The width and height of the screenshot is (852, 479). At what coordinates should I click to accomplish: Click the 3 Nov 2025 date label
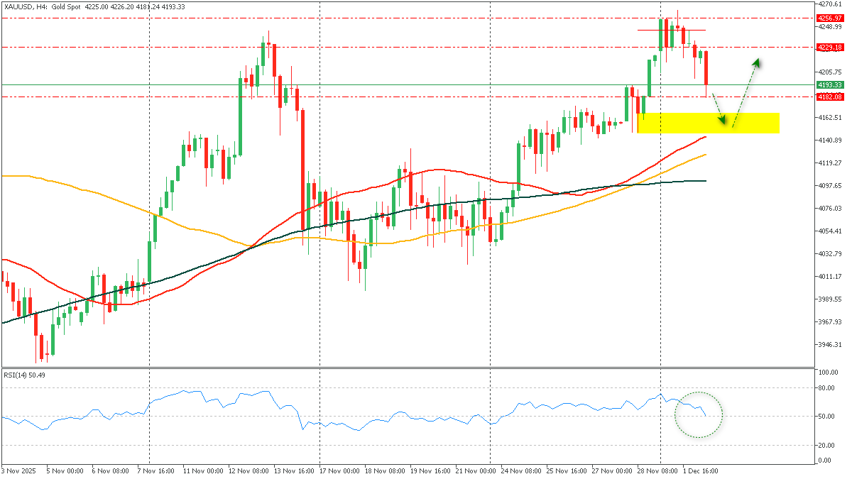(x=20, y=470)
